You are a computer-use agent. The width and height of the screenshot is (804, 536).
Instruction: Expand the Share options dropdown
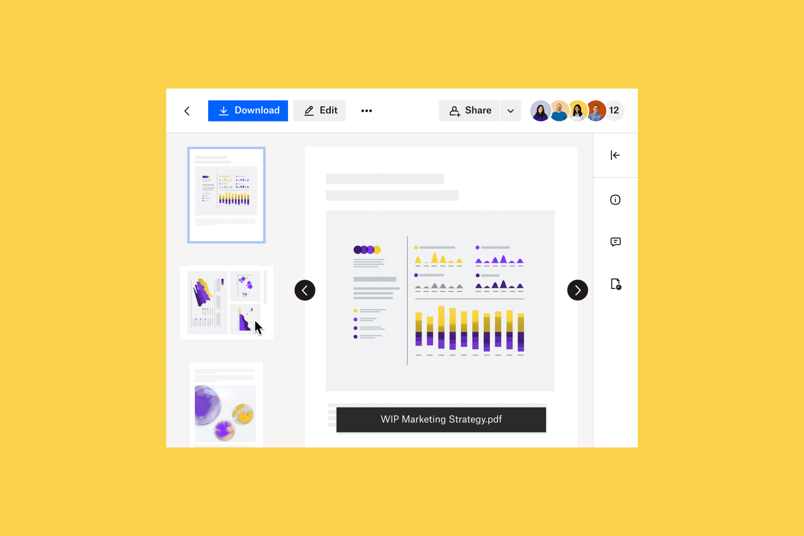tap(511, 111)
